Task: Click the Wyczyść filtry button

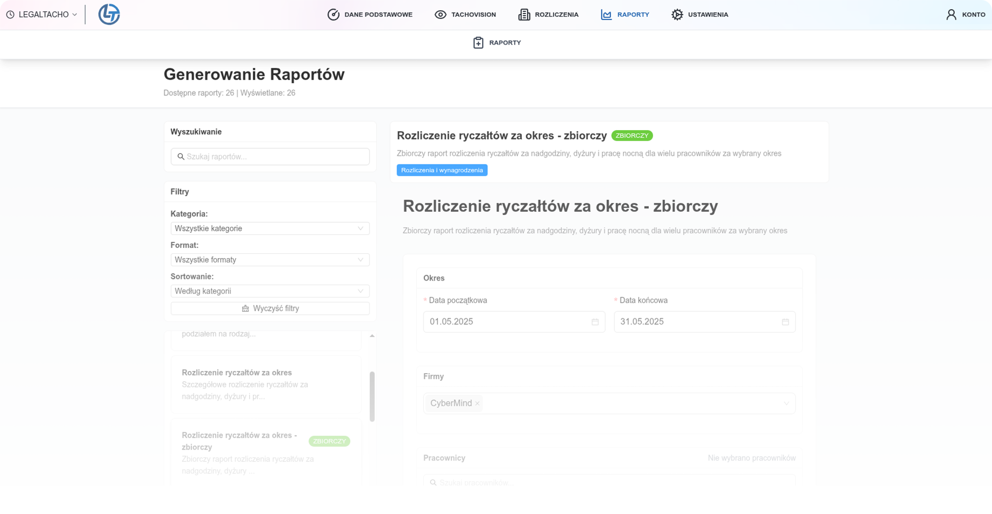Action: (270, 309)
